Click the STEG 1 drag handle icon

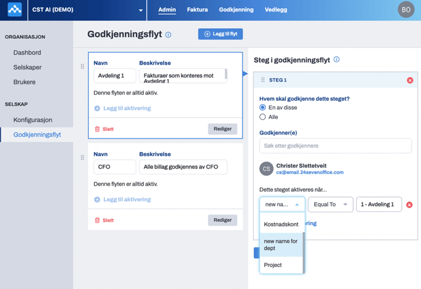263,80
